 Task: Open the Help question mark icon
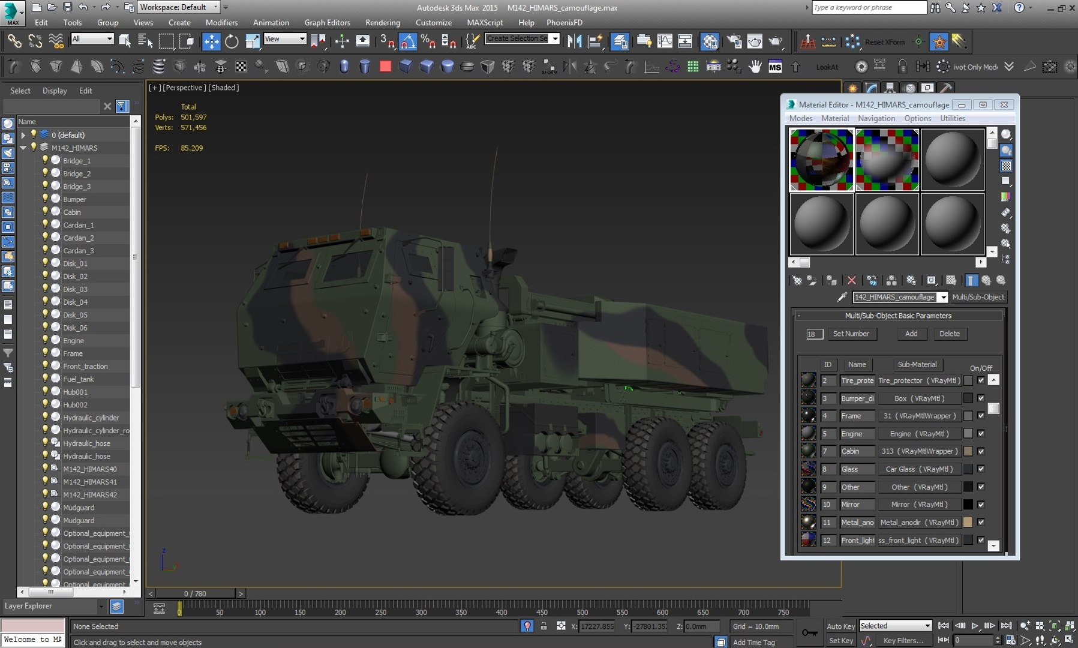(1019, 7)
